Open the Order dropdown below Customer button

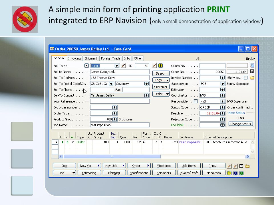pyautogui.click(x=161, y=94)
